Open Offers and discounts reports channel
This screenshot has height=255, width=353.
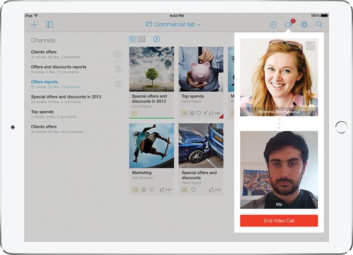point(58,67)
